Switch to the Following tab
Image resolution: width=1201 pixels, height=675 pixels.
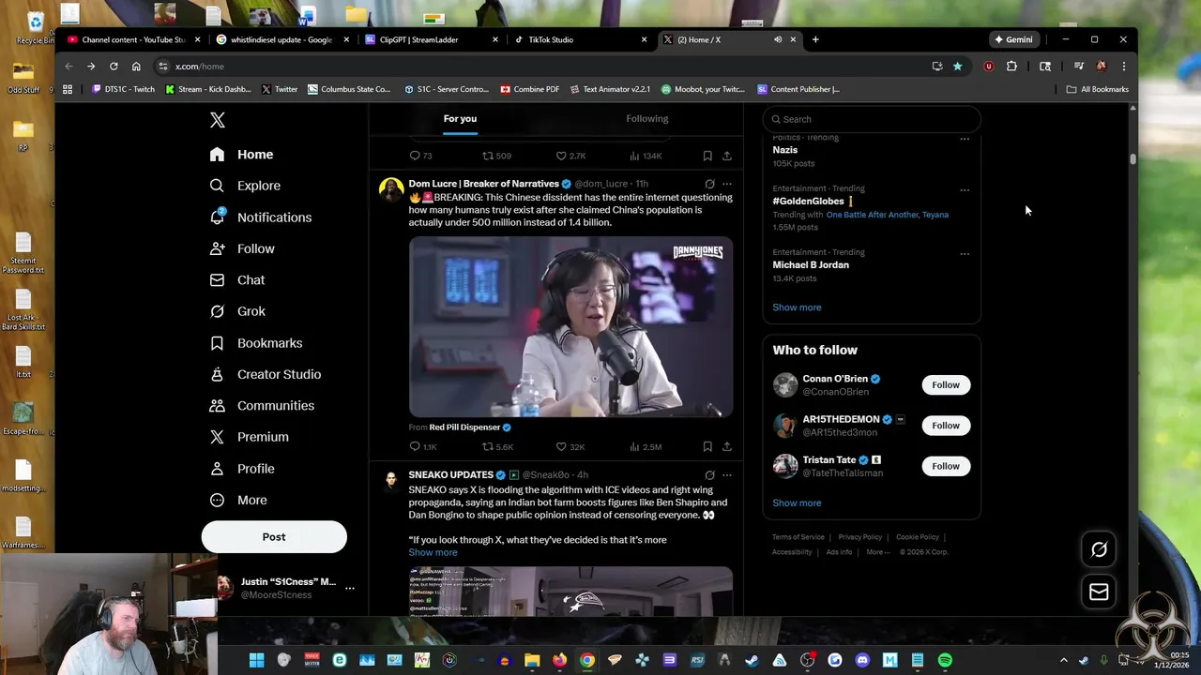647,119
